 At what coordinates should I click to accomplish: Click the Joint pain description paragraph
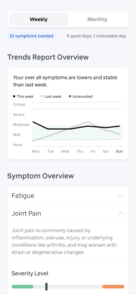pos(64,241)
